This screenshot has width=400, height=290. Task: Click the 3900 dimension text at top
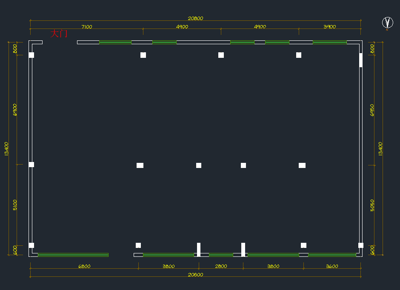coord(329,27)
